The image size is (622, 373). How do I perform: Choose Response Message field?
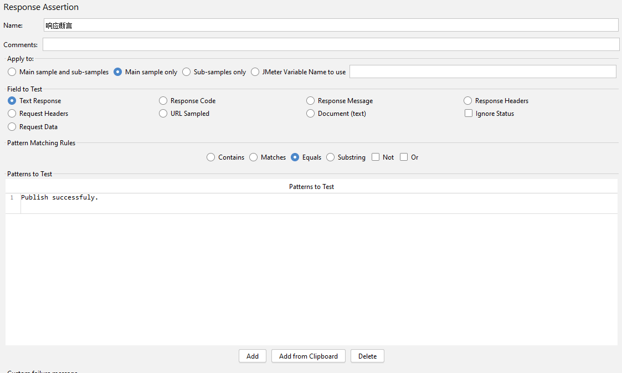point(310,101)
